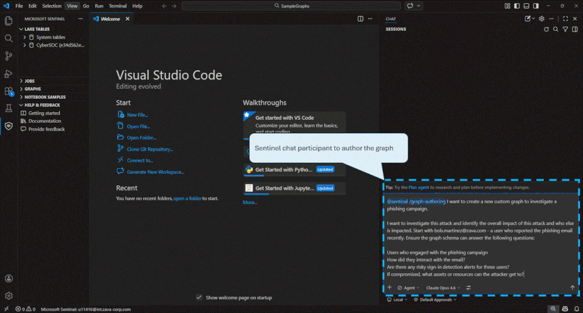Open the Local session target dropdown
The image size is (583, 313).
[397, 300]
